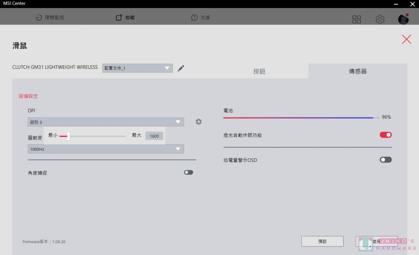Image resolution: width=419 pixels, height=255 pixels.
Task: Click the support chat bubble icon
Action: tap(194, 17)
